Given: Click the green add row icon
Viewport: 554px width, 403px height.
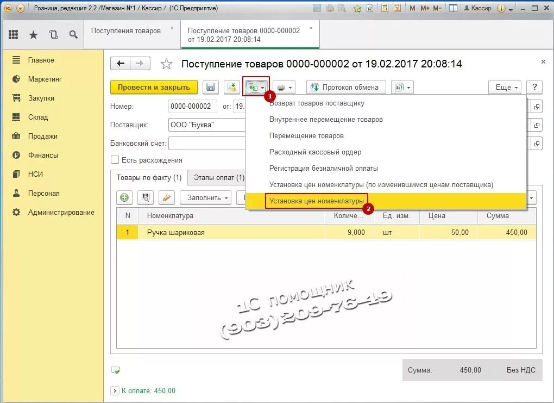Looking at the screenshot, I should coord(124,197).
